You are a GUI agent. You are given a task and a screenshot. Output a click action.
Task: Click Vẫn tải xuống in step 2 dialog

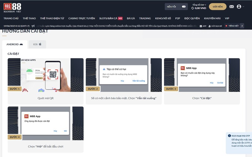tap(139, 81)
